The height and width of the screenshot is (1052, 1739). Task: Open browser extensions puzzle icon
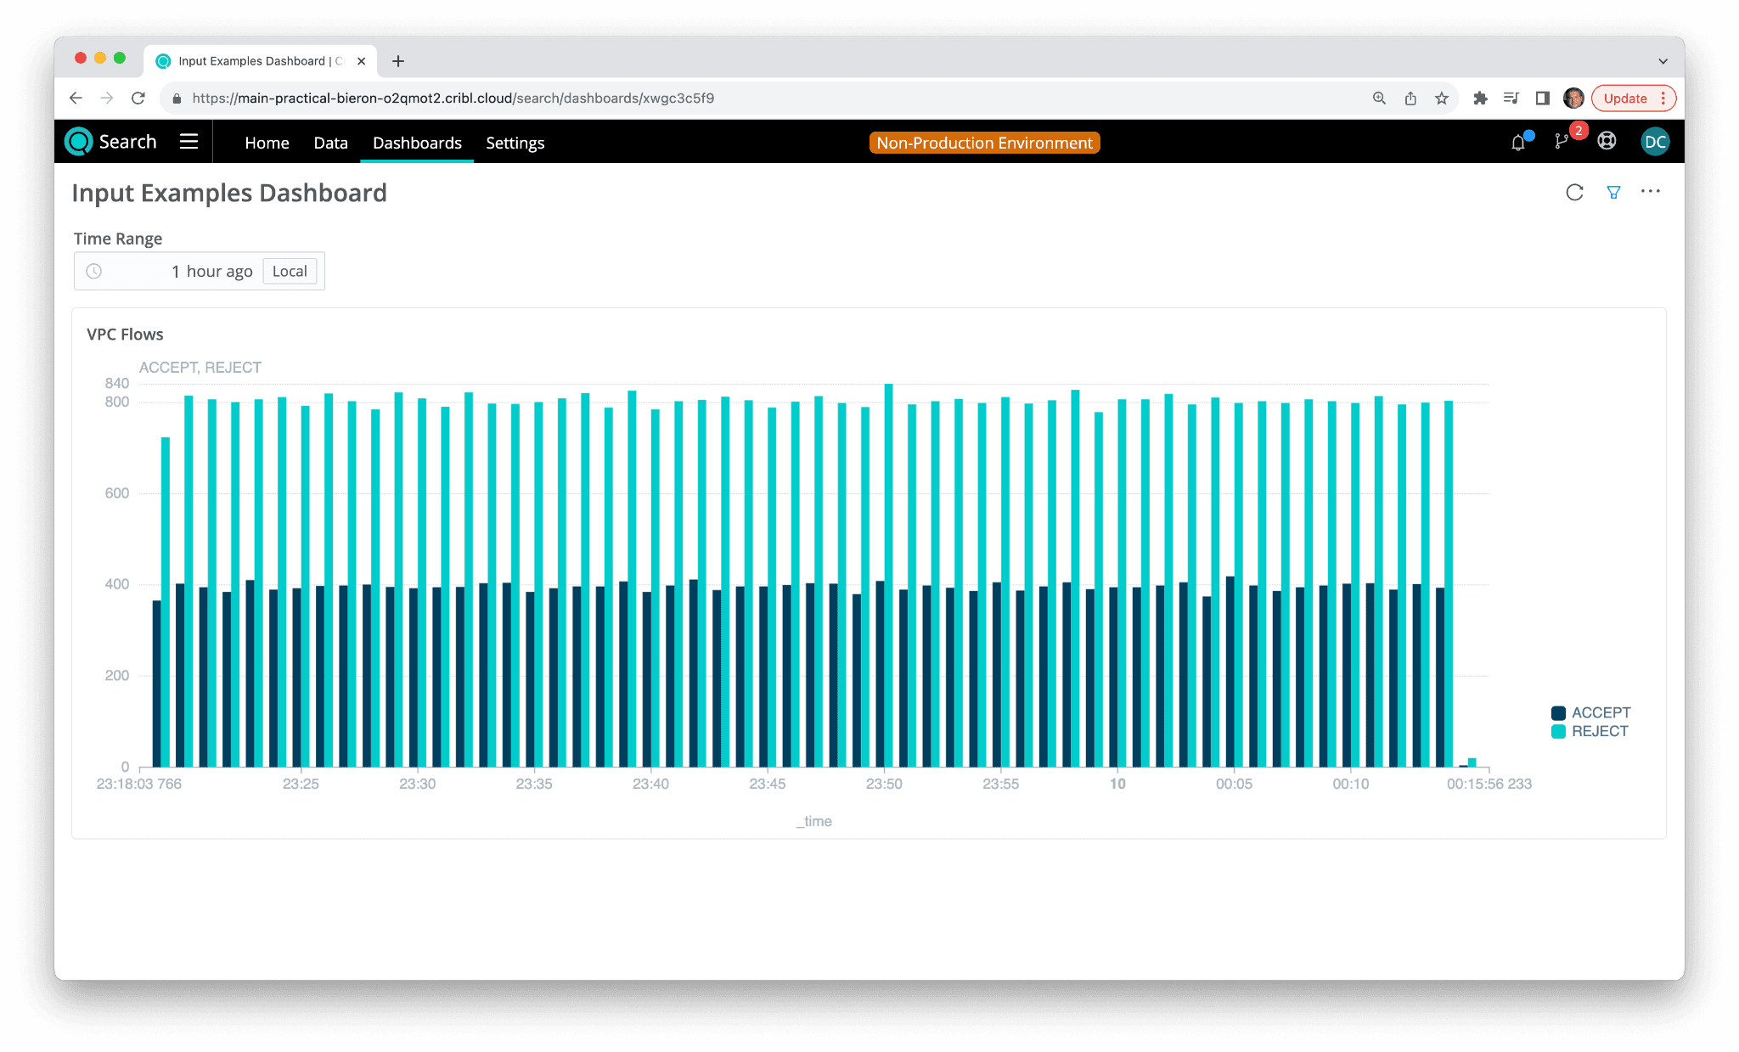(1480, 98)
